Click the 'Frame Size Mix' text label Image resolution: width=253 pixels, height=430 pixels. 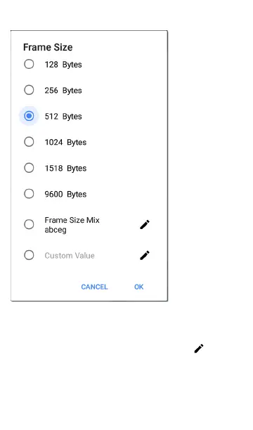[72, 220]
